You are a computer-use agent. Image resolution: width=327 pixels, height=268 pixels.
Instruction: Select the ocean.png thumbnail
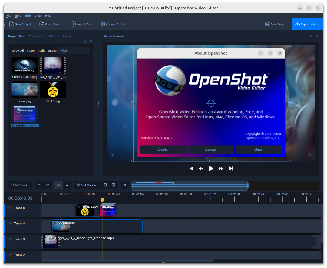(x=24, y=90)
